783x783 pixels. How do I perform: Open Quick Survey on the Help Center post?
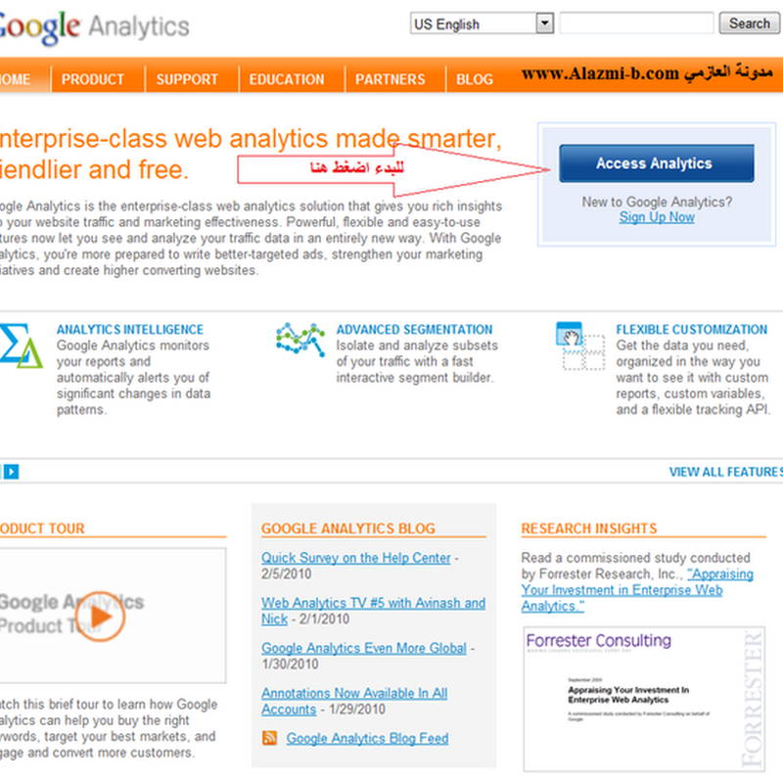(x=356, y=558)
